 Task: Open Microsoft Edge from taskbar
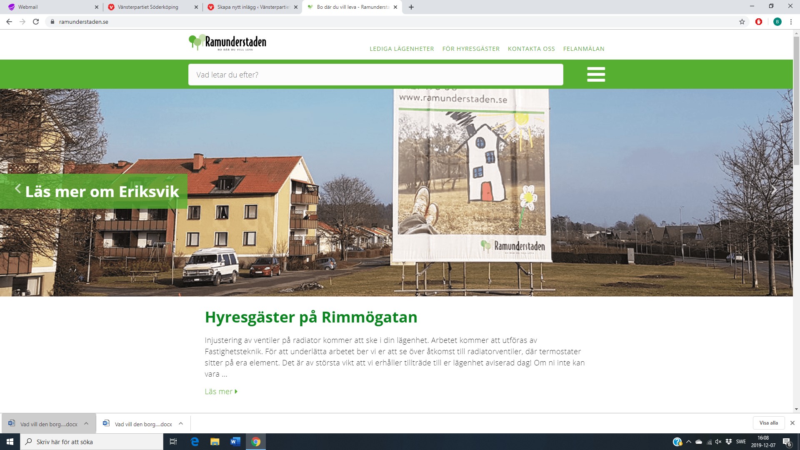(x=195, y=442)
